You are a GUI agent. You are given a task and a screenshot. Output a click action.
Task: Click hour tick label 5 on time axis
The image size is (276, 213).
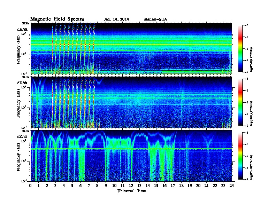pos(72,186)
